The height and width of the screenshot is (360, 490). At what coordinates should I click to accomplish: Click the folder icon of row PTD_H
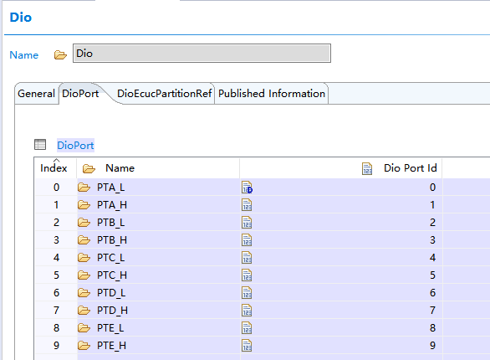pyautogui.click(x=84, y=311)
